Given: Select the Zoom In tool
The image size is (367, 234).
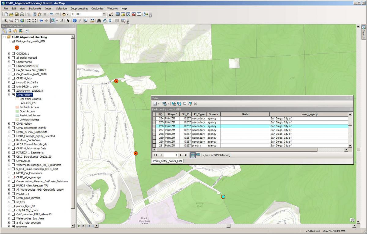Looking at the screenshot, I should (x=6, y=20).
